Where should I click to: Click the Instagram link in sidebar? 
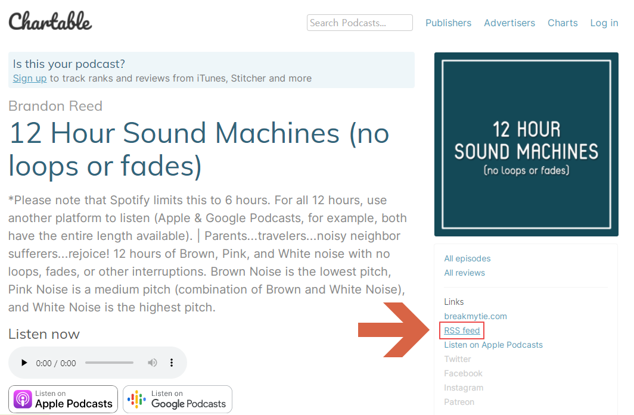(x=464, y=388)
